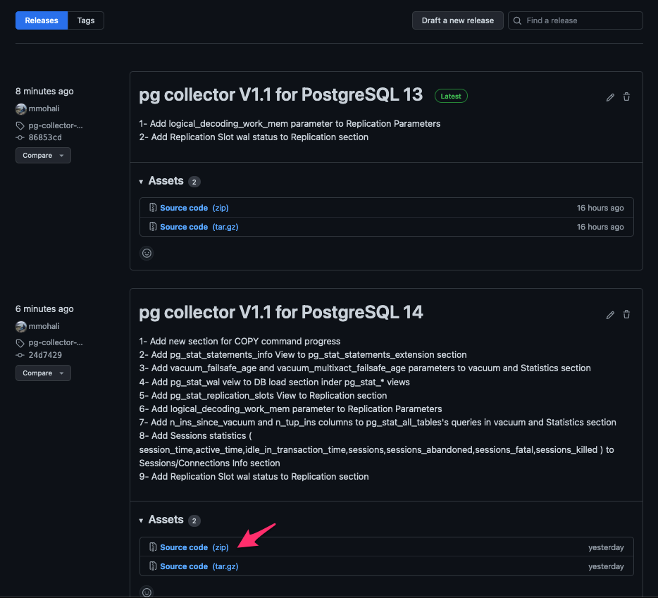Click tag icon next to PostgreSQL 14 tag
This screenshot has width=658, height=598.
tap(20, 343)
